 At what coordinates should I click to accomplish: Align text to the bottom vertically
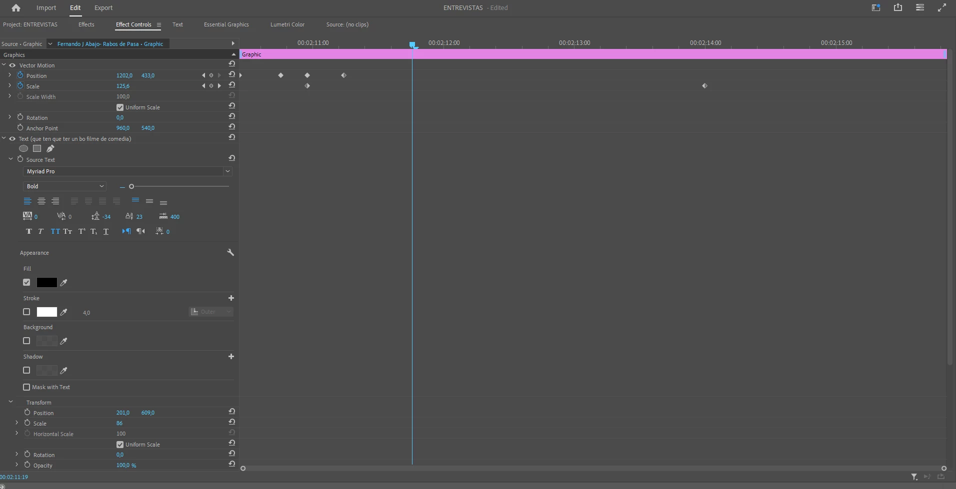163,202
